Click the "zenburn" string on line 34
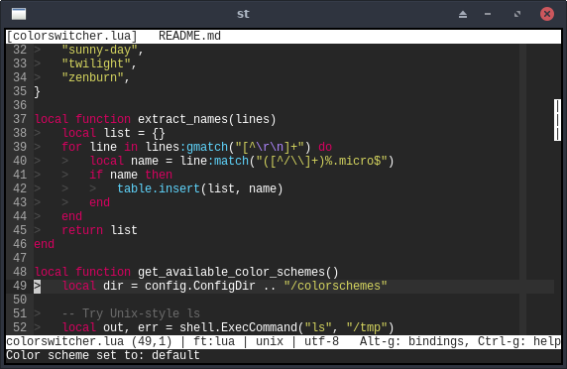This screenshot has width=567, height=369. [x=92, y=77]
